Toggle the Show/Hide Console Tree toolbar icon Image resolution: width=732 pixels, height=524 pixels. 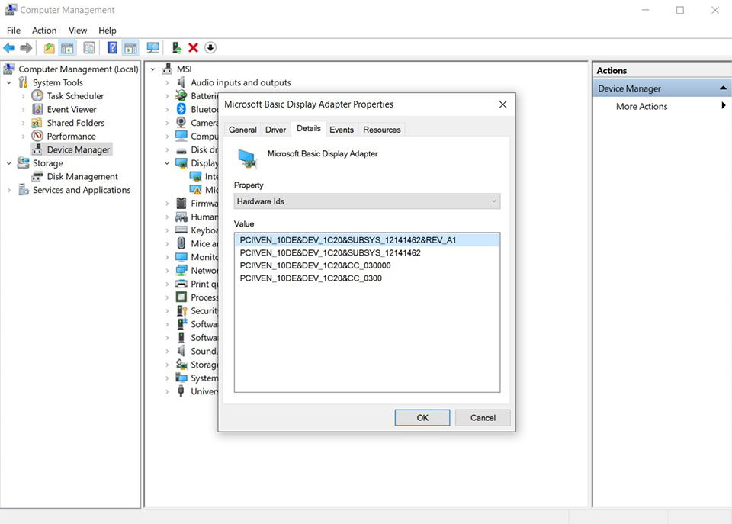click(67, 47)
